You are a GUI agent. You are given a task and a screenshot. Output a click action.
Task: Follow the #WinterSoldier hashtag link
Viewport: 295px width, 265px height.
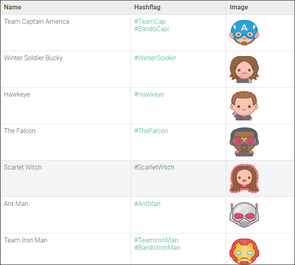pyautogui.click(x=155, y=58)
